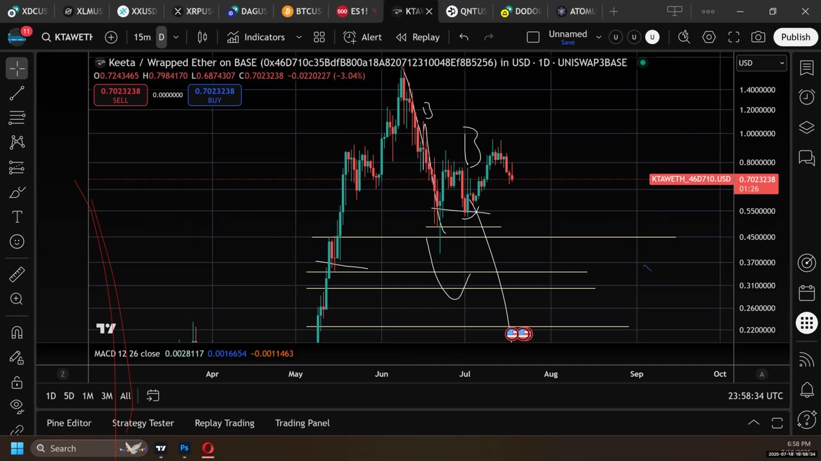This screenshot has width=821, height=461.
Task: Open the economic calendar panel
Action: point(806,293)
